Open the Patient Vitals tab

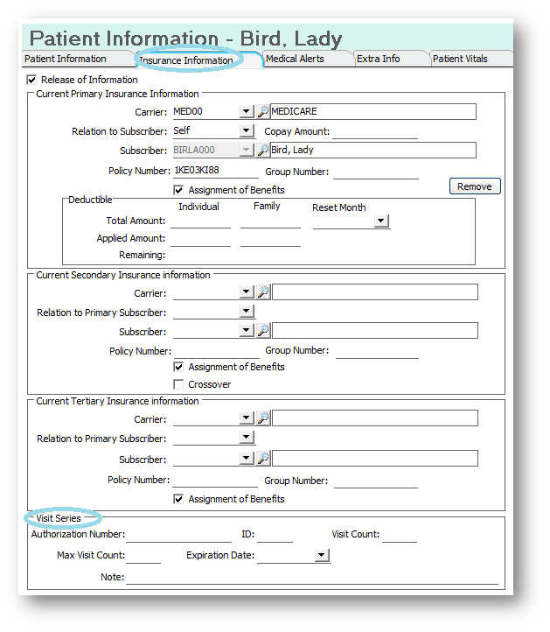(x=460, y=59)
